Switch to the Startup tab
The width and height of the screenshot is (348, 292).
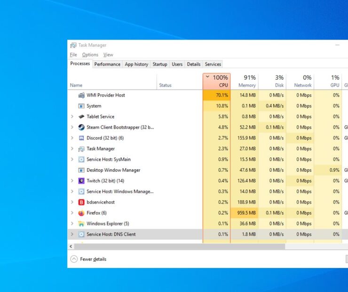tap(160, 64)
